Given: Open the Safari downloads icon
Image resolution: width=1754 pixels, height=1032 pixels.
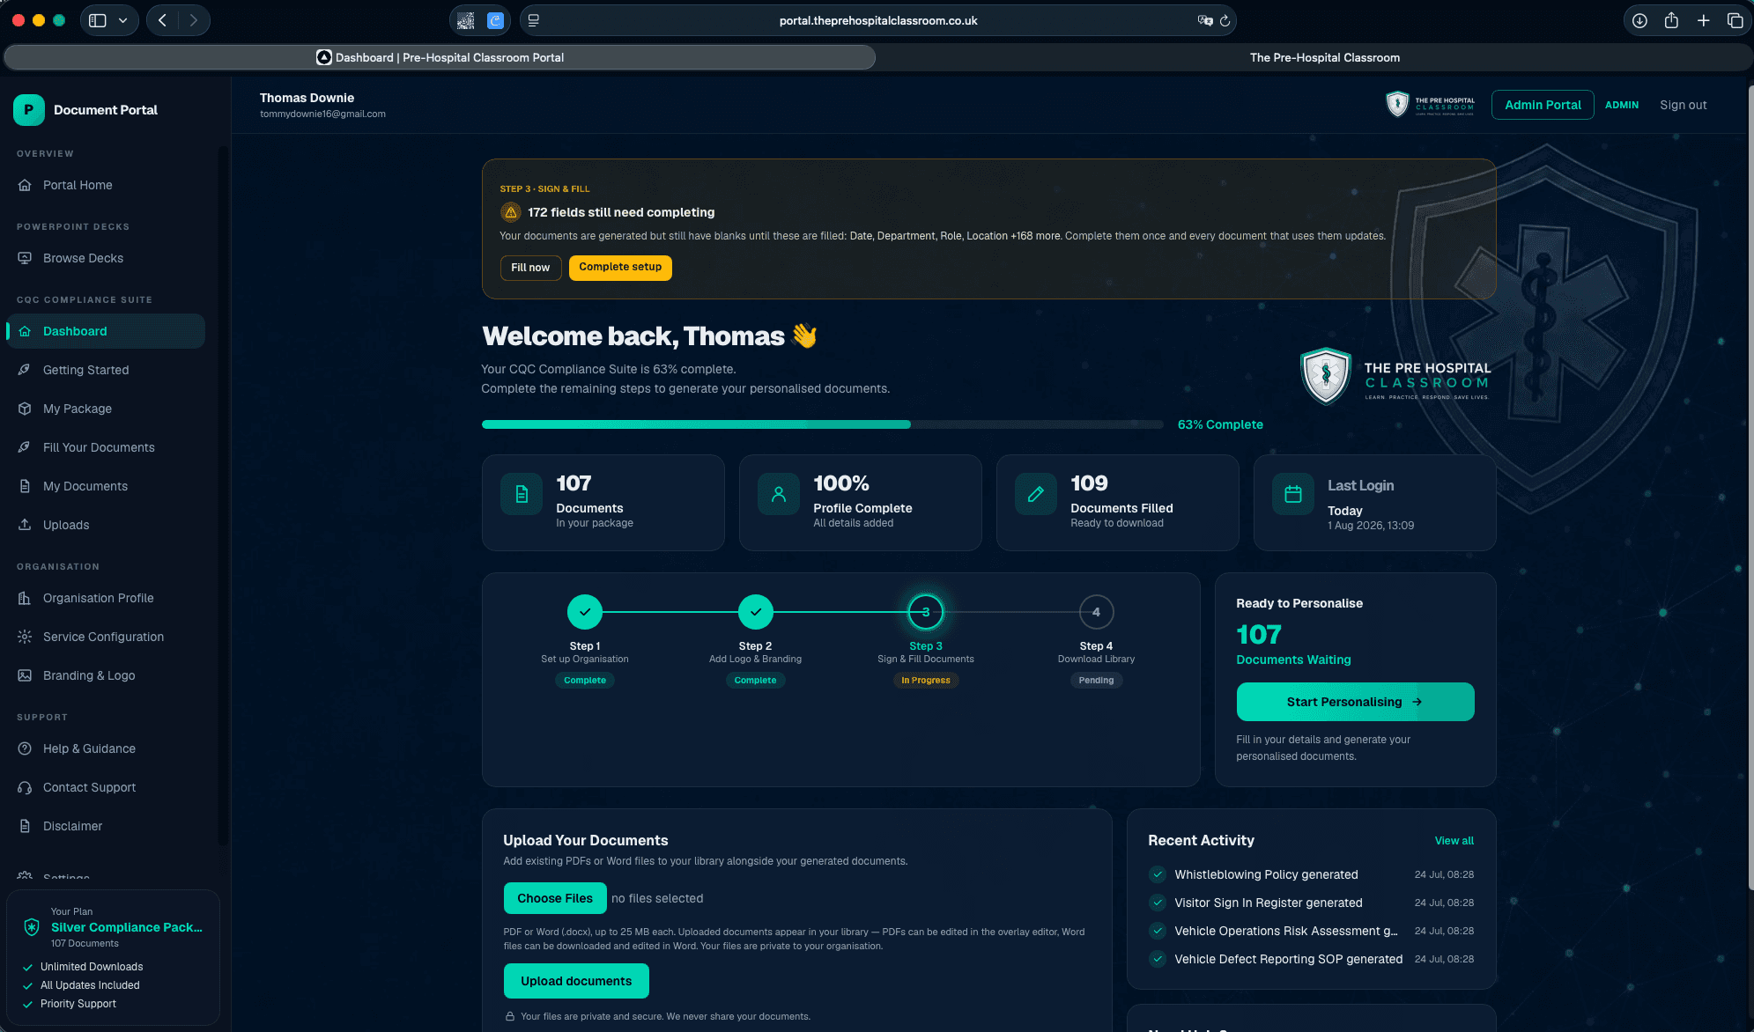Looking at the screenshot, I should coord(1639,20).
